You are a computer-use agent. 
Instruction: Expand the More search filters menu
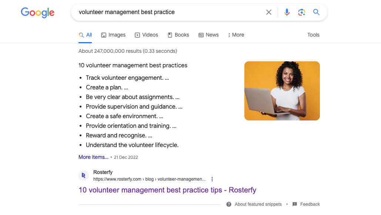236,35
